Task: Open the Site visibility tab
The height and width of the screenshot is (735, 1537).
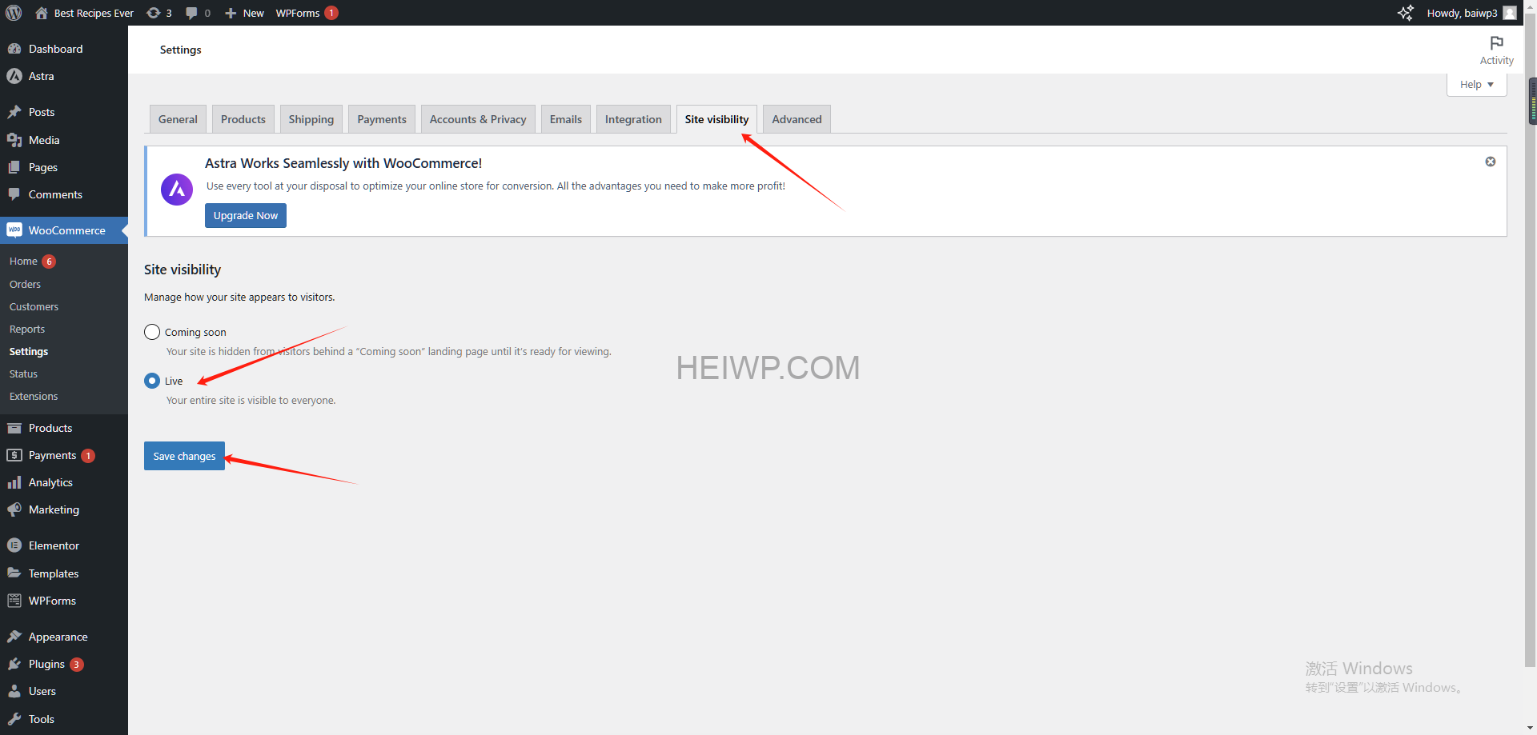Action: pos(716,119)
